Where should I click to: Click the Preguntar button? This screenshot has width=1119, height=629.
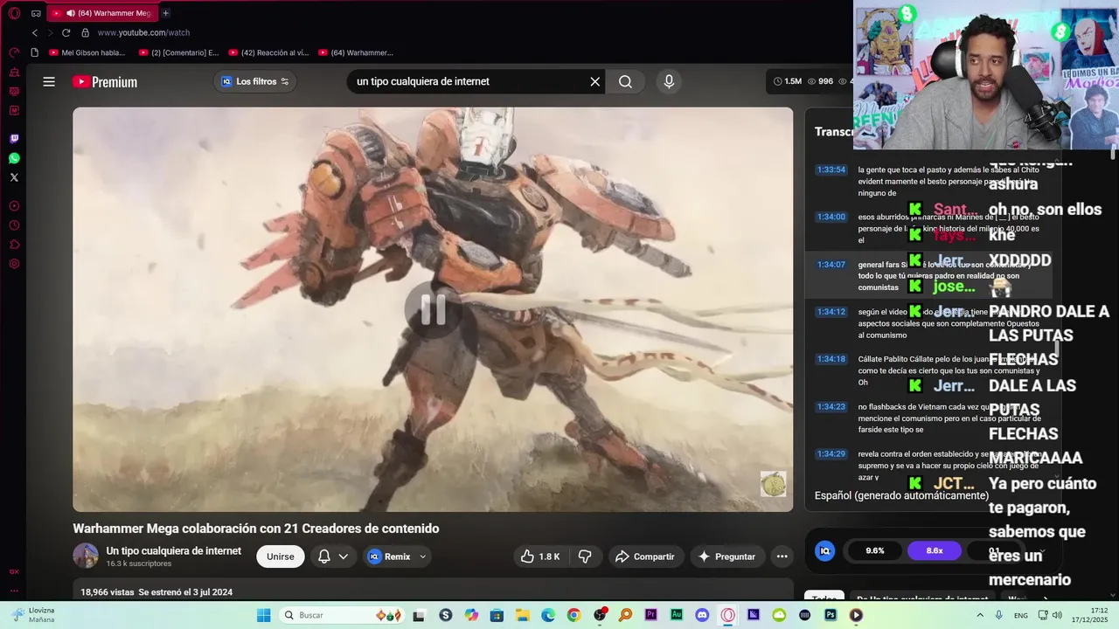[x=726, y=556]
